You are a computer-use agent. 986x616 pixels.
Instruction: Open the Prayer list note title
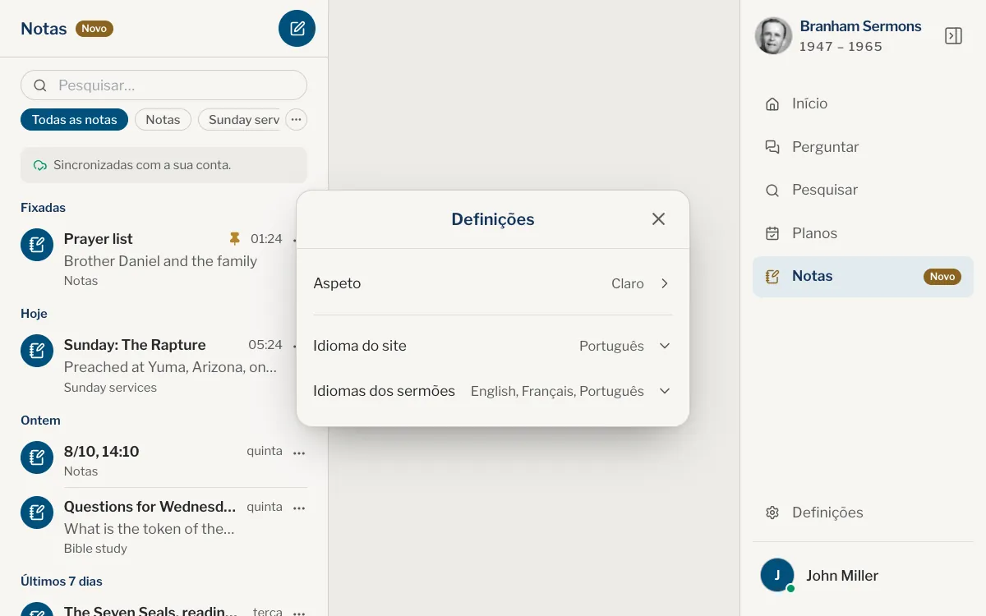98,239
